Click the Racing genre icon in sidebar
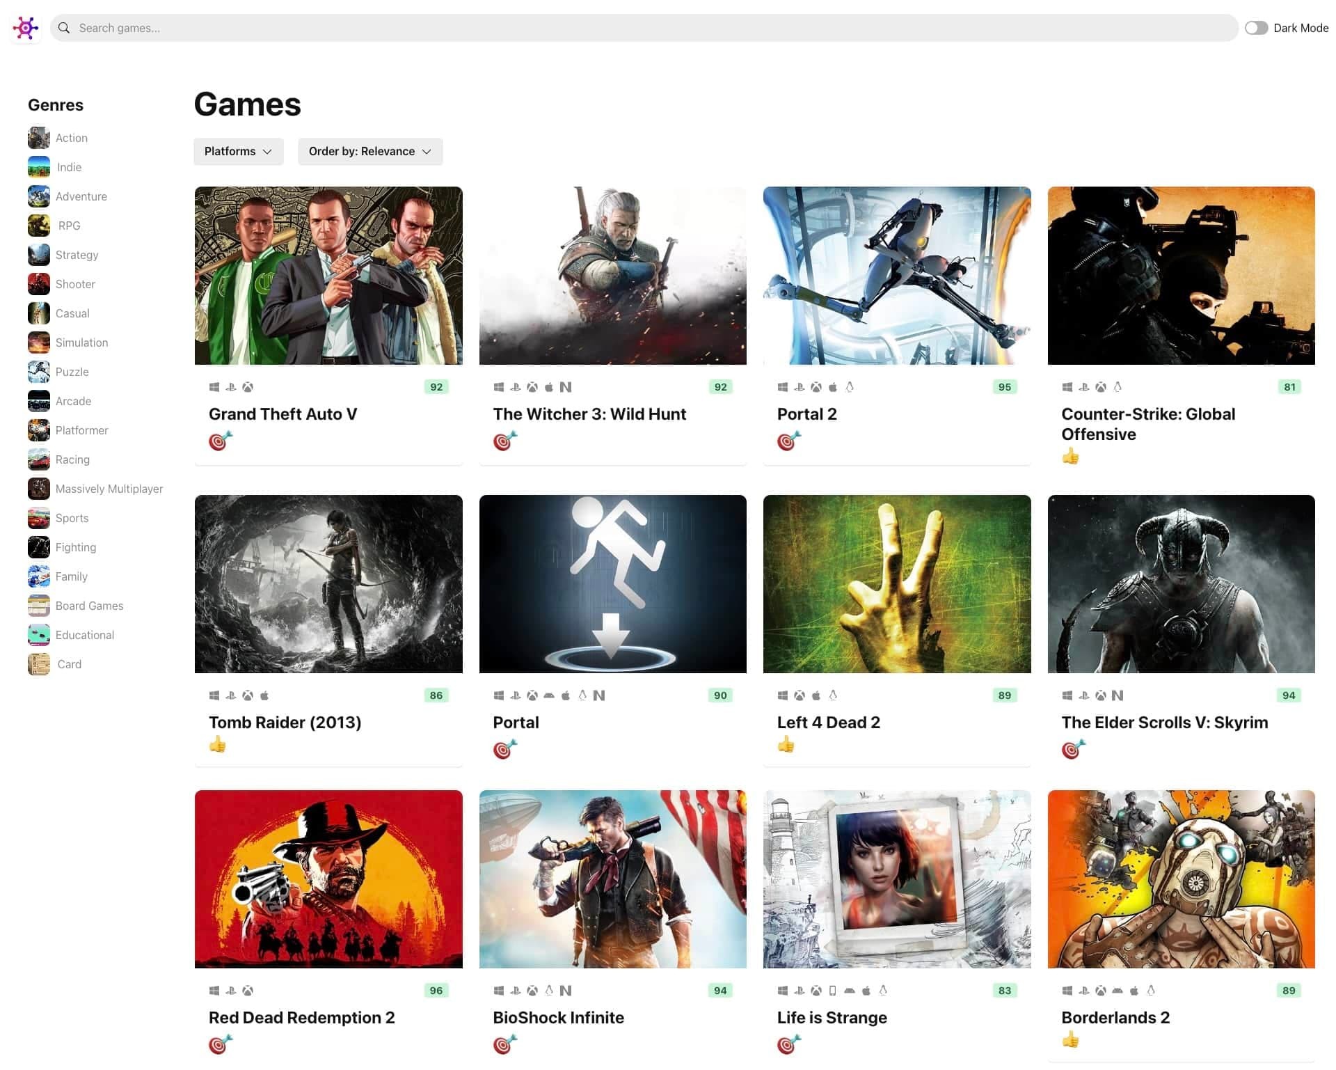 point(39,459)
